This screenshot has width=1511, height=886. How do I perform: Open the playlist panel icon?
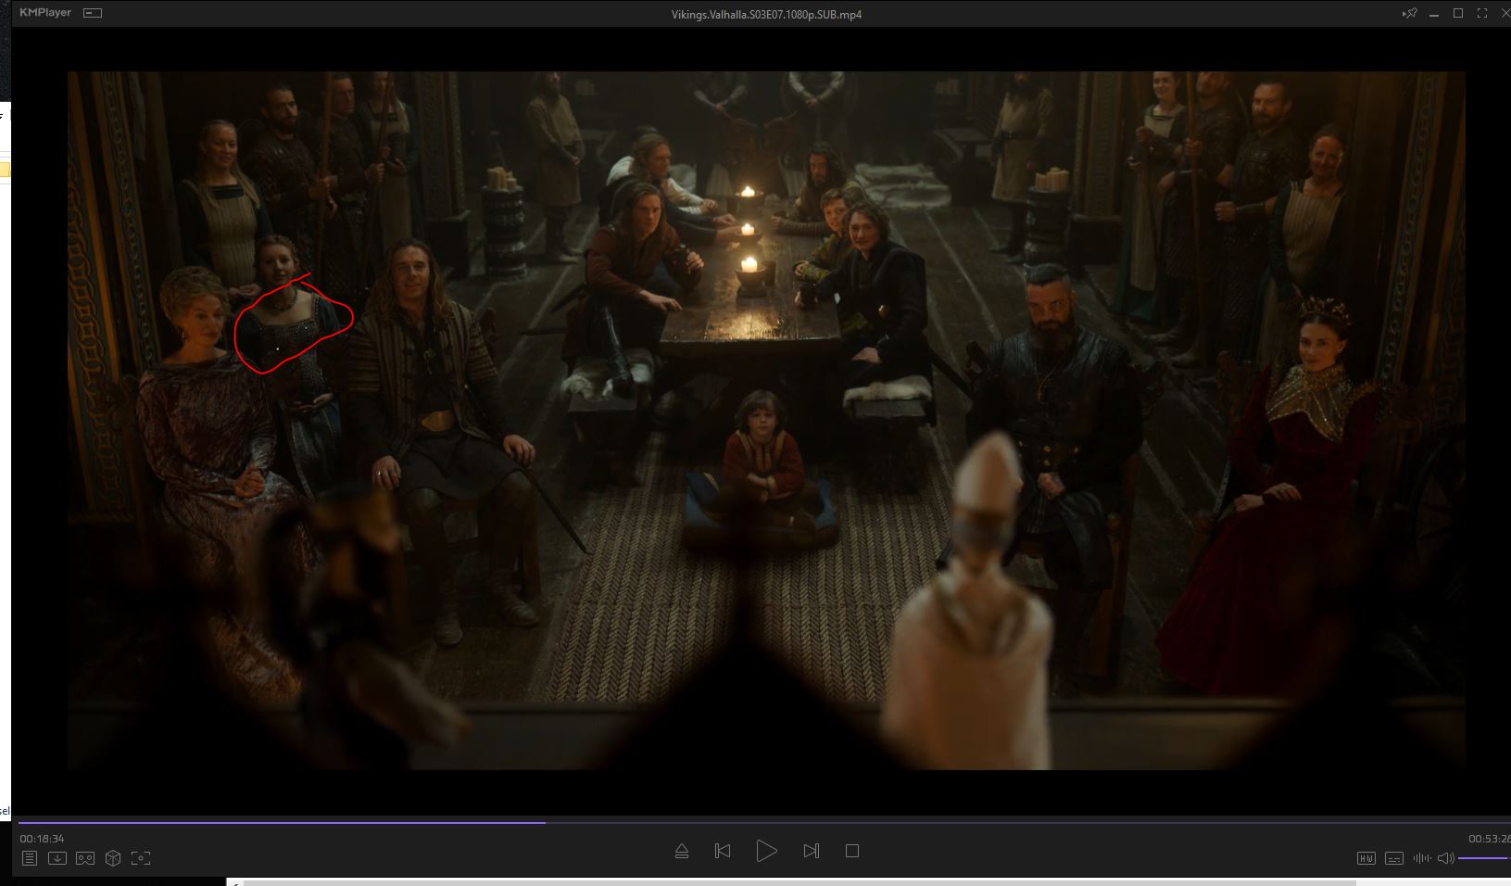click(30, 858)
